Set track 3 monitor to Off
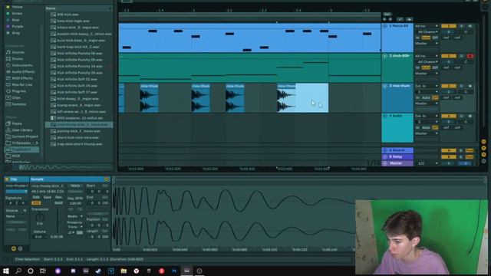The width and height of the screenshot is (491, 276). click(435, 97)
